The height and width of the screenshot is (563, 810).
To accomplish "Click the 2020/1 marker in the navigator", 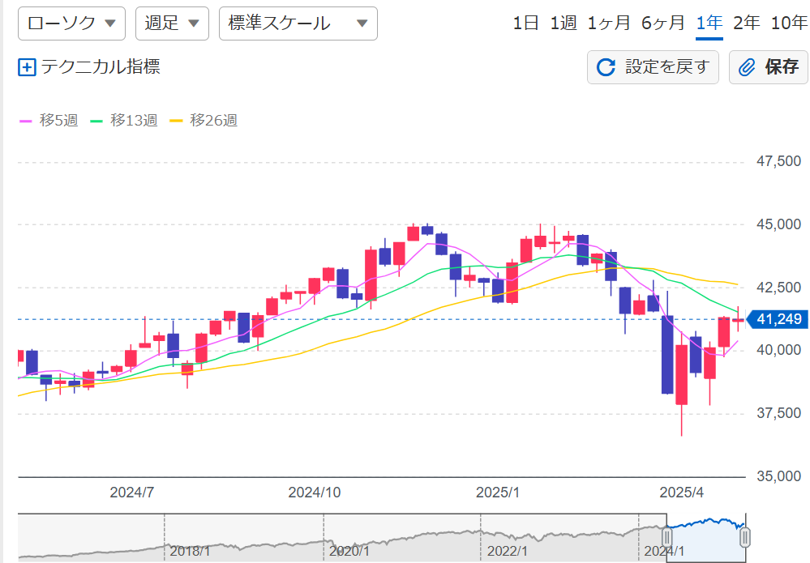I will pyautogui.click(x=349, y=551).
